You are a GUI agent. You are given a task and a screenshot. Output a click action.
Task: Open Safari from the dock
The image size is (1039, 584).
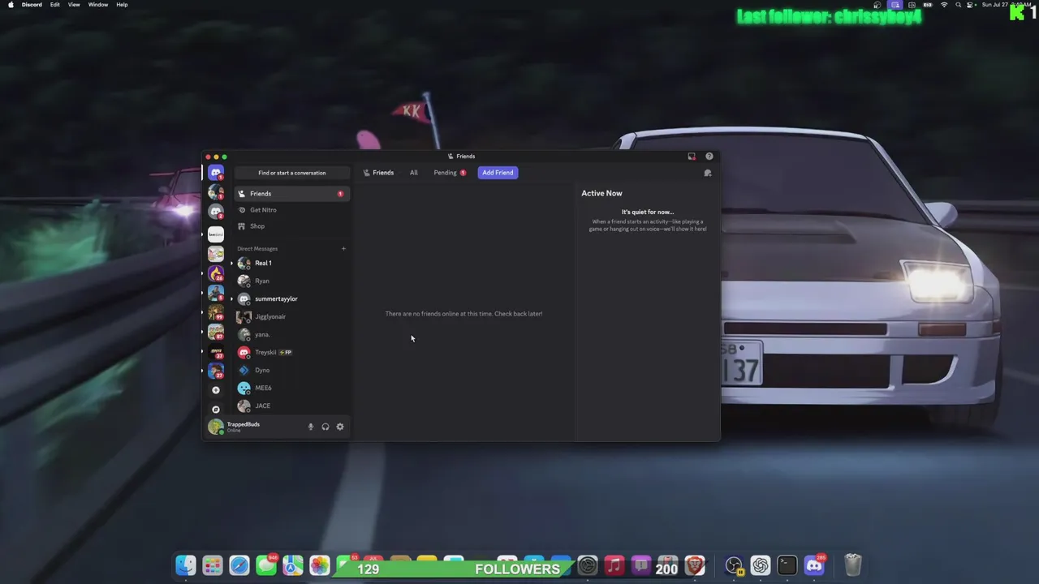tap(239, 565)
